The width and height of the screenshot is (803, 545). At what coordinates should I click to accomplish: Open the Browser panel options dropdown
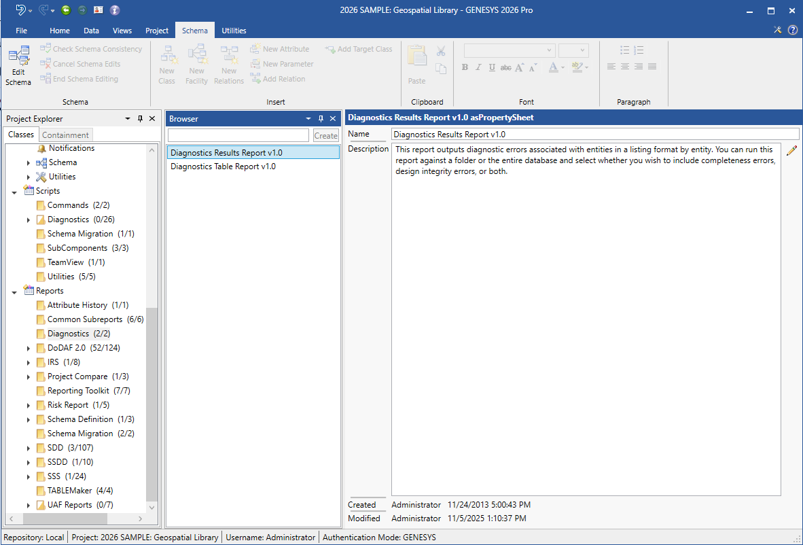coord(308,119)
